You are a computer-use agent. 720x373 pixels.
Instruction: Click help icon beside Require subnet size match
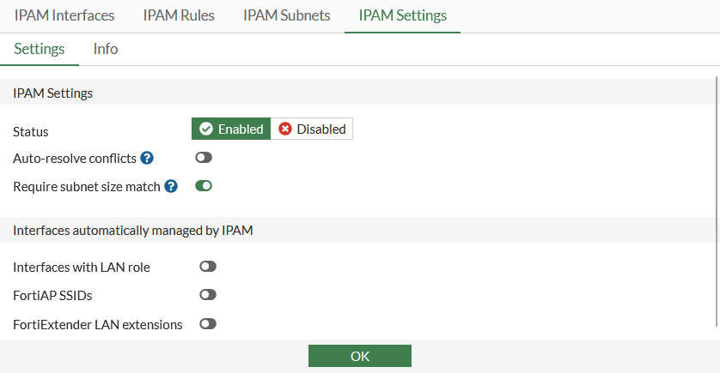(x=171, y=186)
